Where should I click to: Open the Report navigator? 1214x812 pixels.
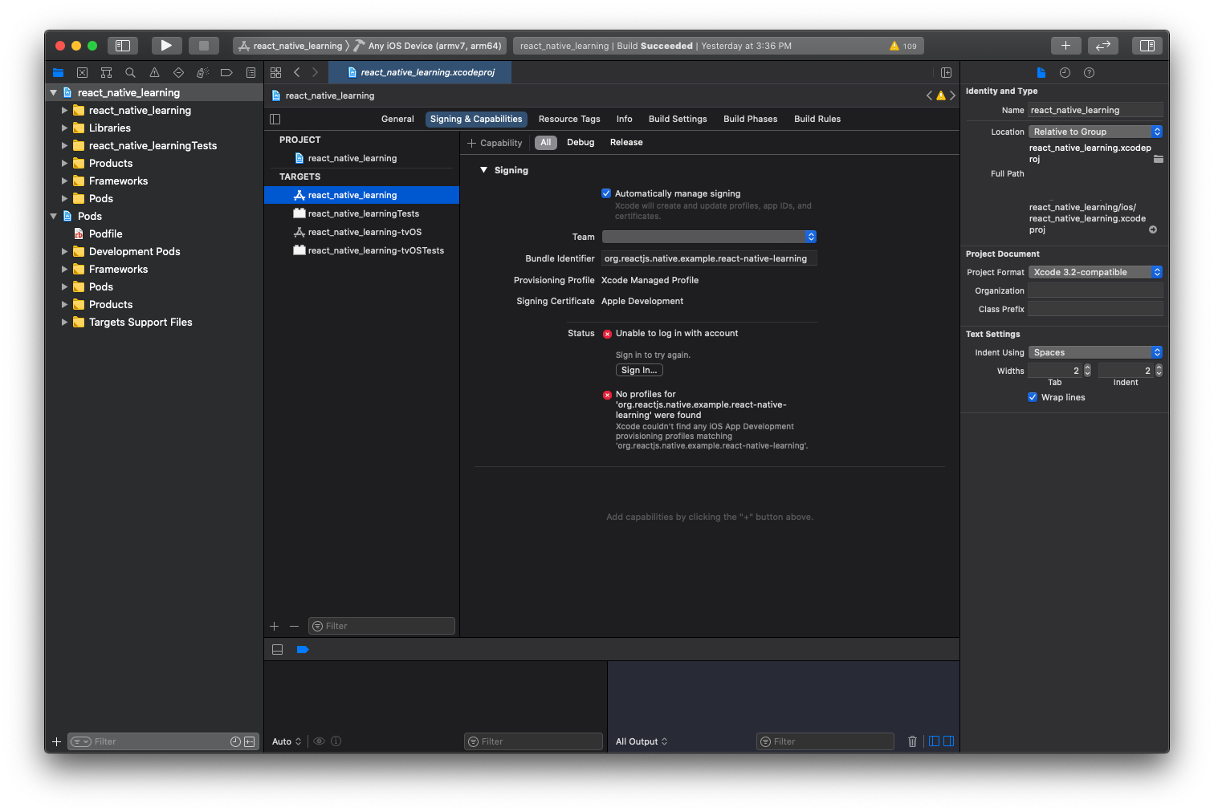[251, 72]
